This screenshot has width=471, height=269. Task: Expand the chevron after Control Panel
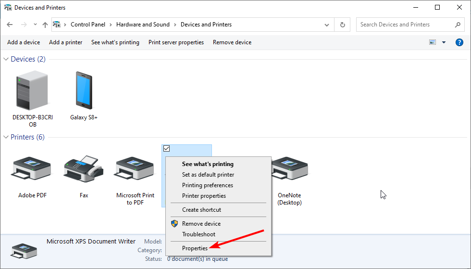(x=111, y=25)
